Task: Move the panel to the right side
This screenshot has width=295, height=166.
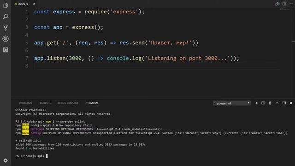Action: [284, 103]
